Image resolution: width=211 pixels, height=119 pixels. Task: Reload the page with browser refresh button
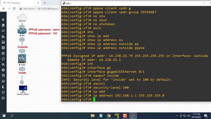(14, 9)
